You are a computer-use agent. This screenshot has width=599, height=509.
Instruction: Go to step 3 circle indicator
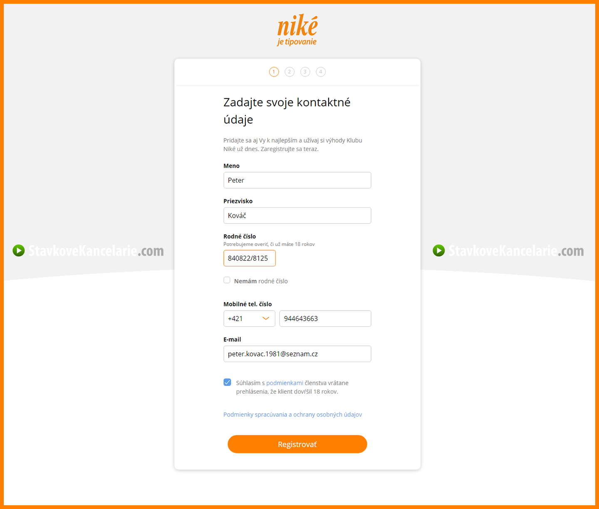click(x=305, y=72)
